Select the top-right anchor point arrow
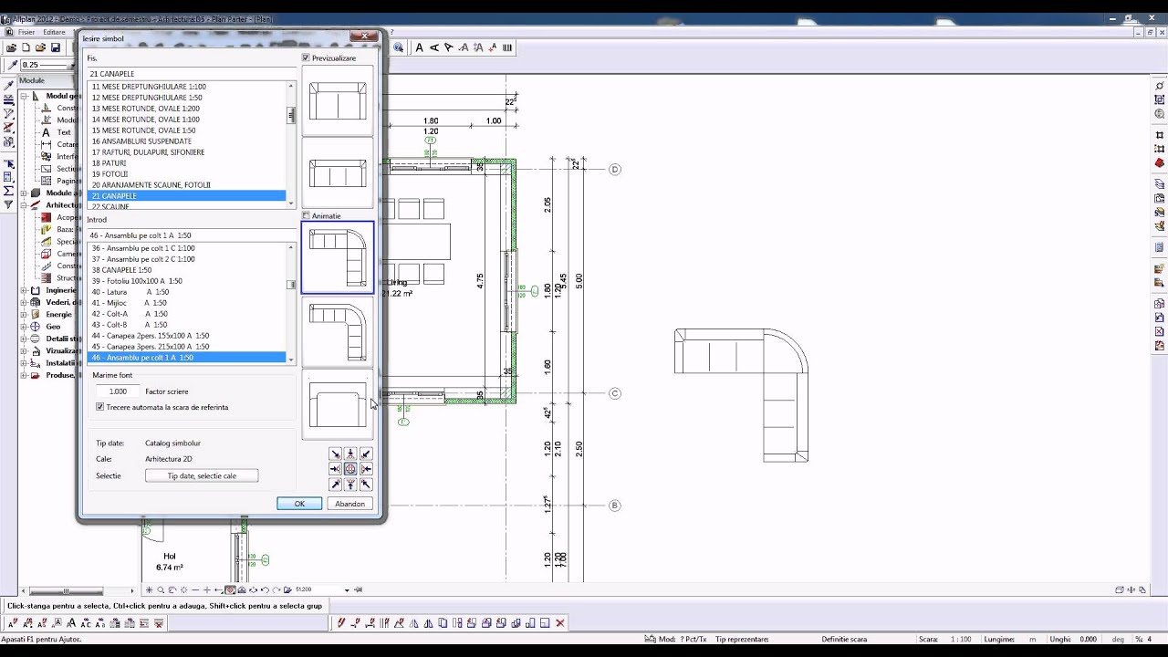Viewport: 1168px width, 657px height. point(366,454)
